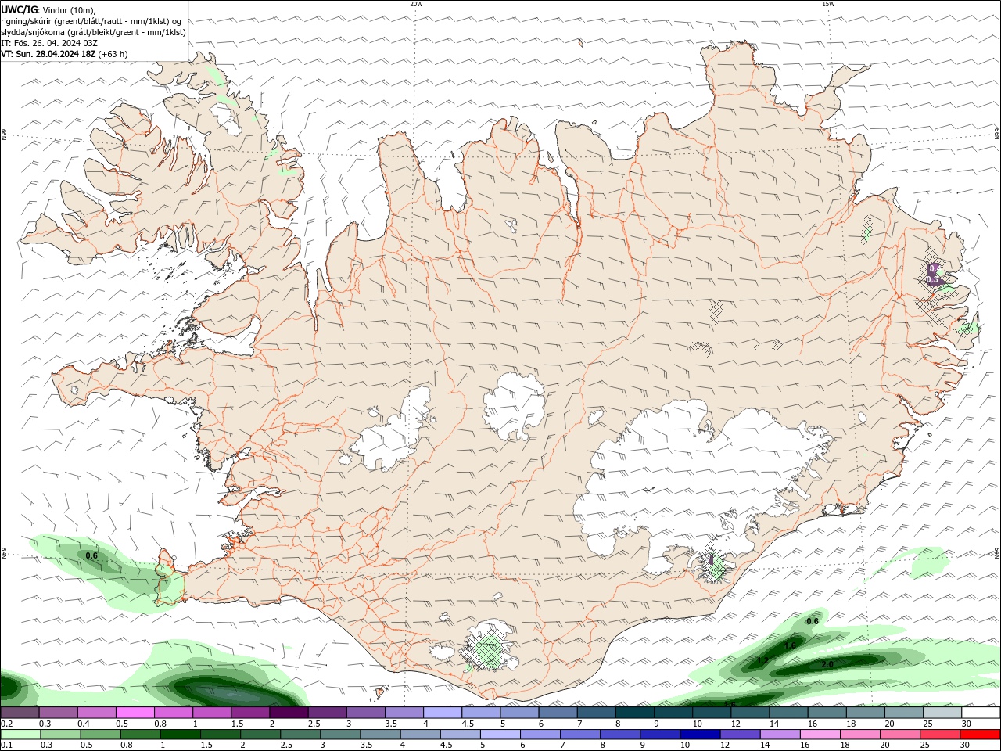Select the bottom-row green swatch labeled 0.5
Image resolution: width=1001 pixels, height=751 pixels.
click(x=100, y=735)
